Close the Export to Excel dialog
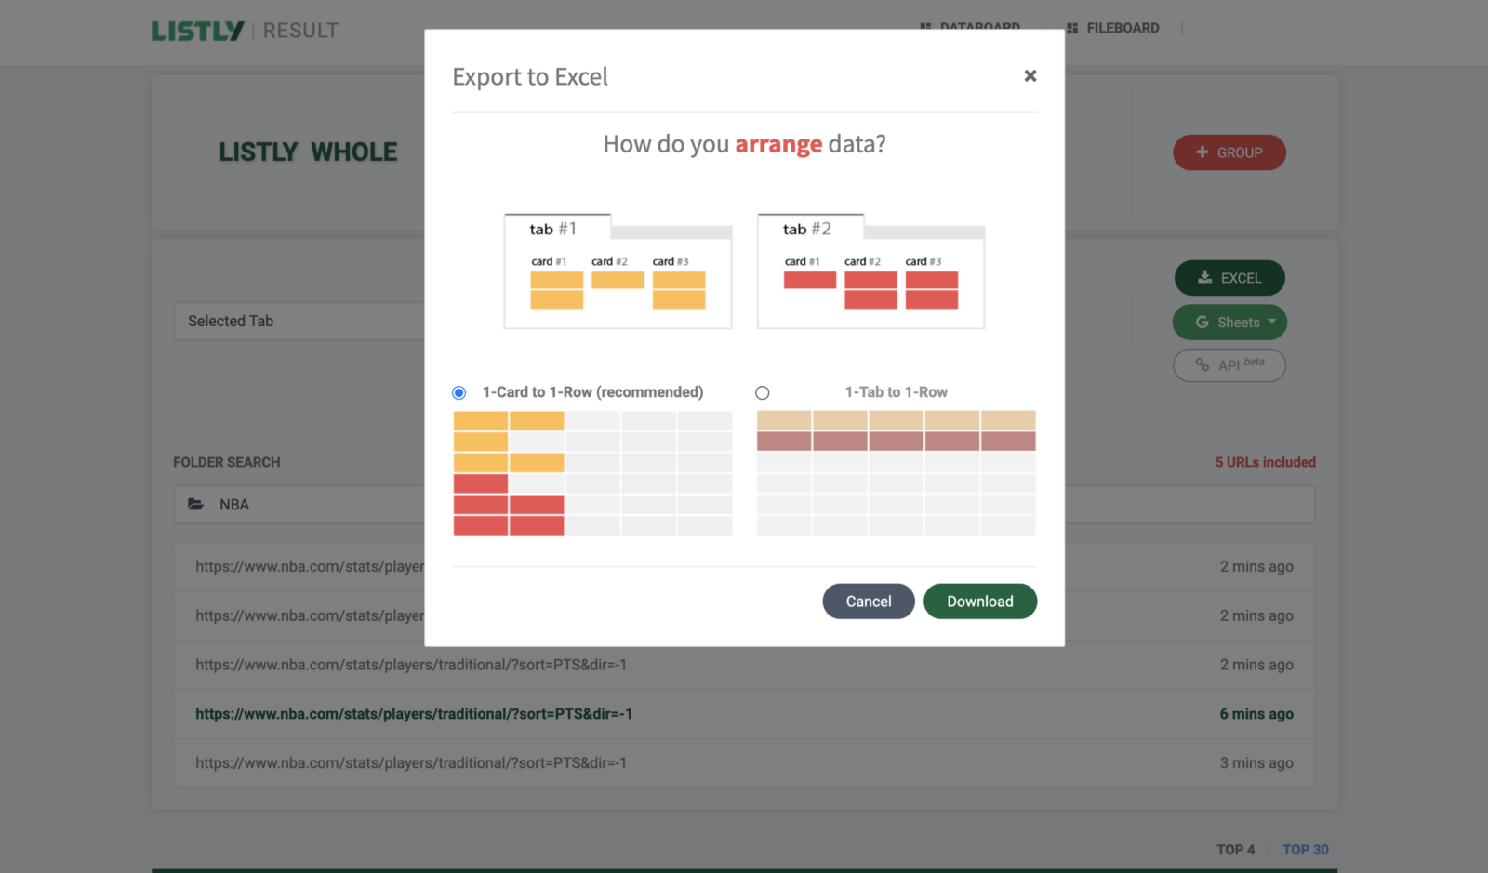 tap(1030, 76)
